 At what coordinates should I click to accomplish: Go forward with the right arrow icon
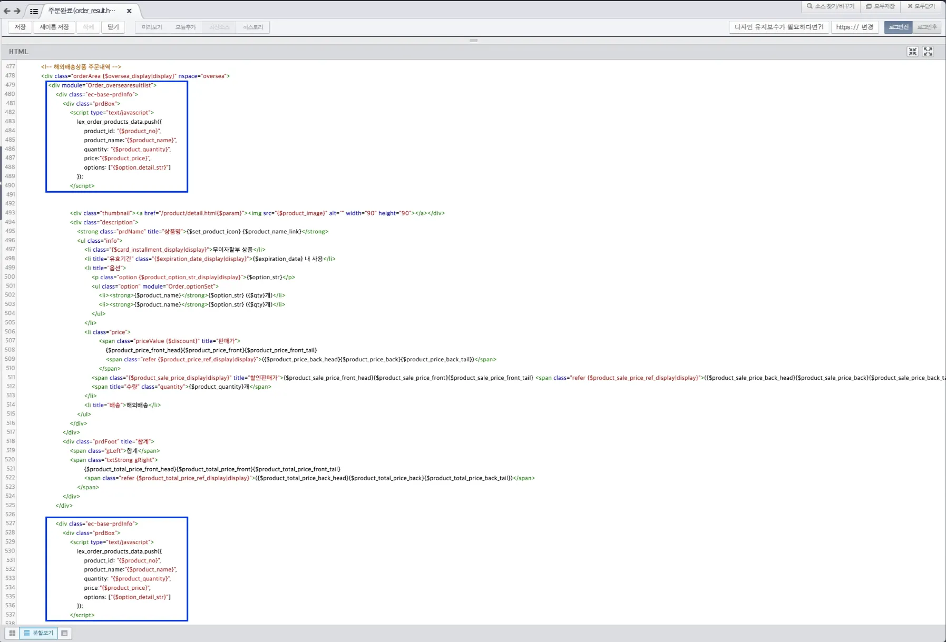[x=17, y=11]
